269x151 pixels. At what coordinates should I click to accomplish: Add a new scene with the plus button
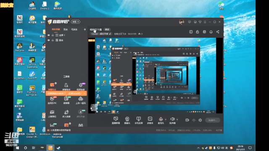pos(85,29)
